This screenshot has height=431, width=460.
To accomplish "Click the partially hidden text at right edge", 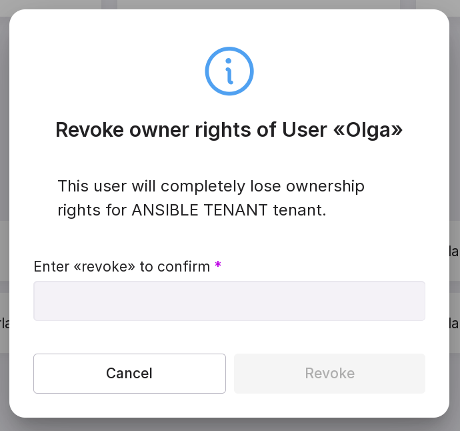I will [455, 252].
